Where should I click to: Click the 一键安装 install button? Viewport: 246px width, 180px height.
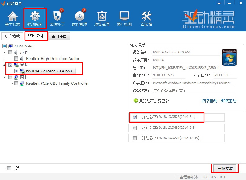pos(225,169)
